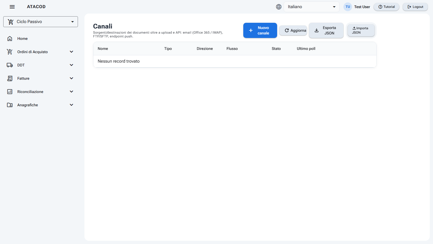Open Riconciliazione menu item
This screenshot has width=433, height=244.
coord(41,92)
